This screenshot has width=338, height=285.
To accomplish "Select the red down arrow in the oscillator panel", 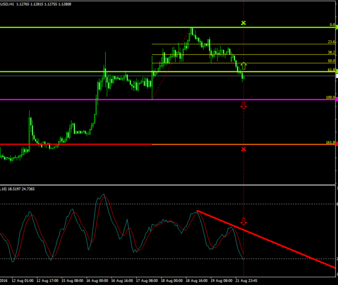I will (x=243, y=222).
